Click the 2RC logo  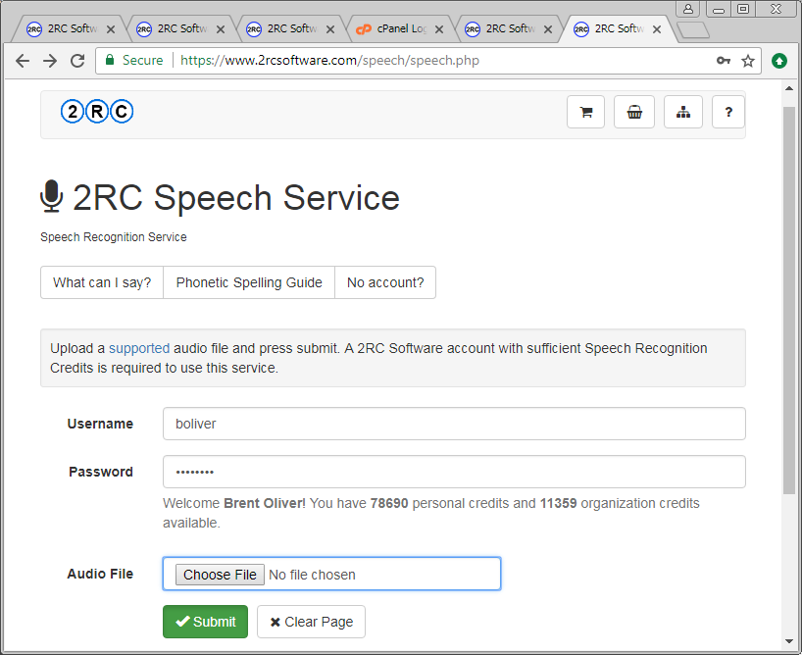point(97,111)
